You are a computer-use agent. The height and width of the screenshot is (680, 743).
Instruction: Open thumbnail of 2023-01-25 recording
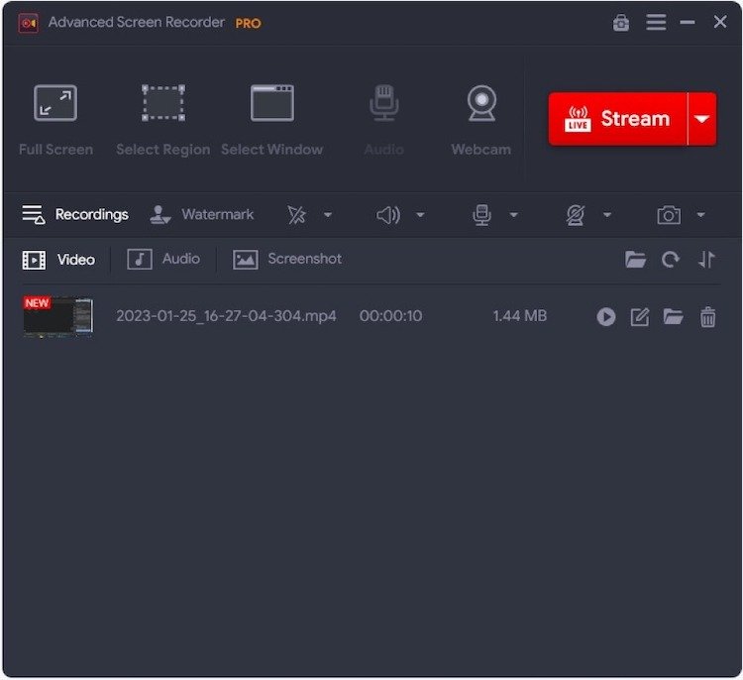point(57,317)
